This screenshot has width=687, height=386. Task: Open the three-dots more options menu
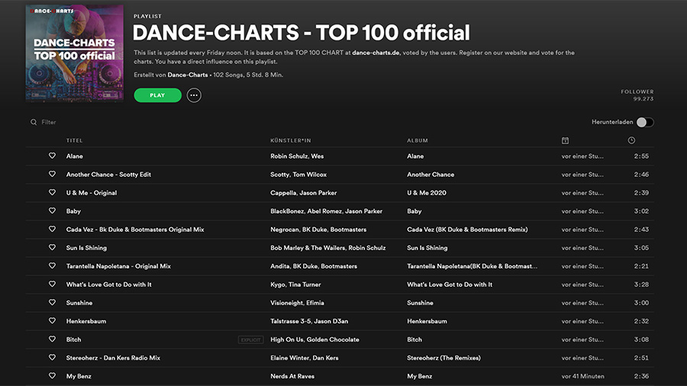(x=194, y=95)
